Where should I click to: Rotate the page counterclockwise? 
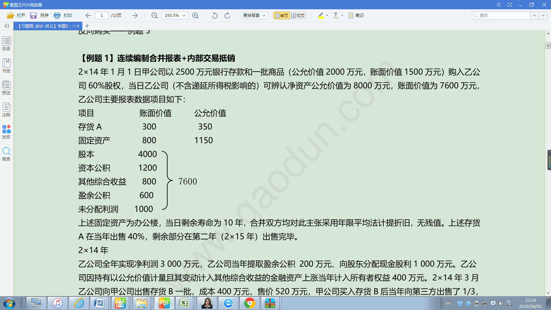[x=215, y=15]
